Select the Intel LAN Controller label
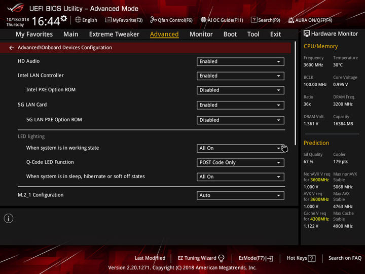Screen dimensions: 365x274 41,76
